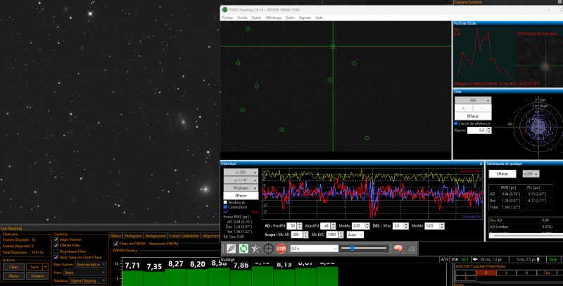
Task: Open the x: 200 dropdown in Historique
Action: [241, 172]
